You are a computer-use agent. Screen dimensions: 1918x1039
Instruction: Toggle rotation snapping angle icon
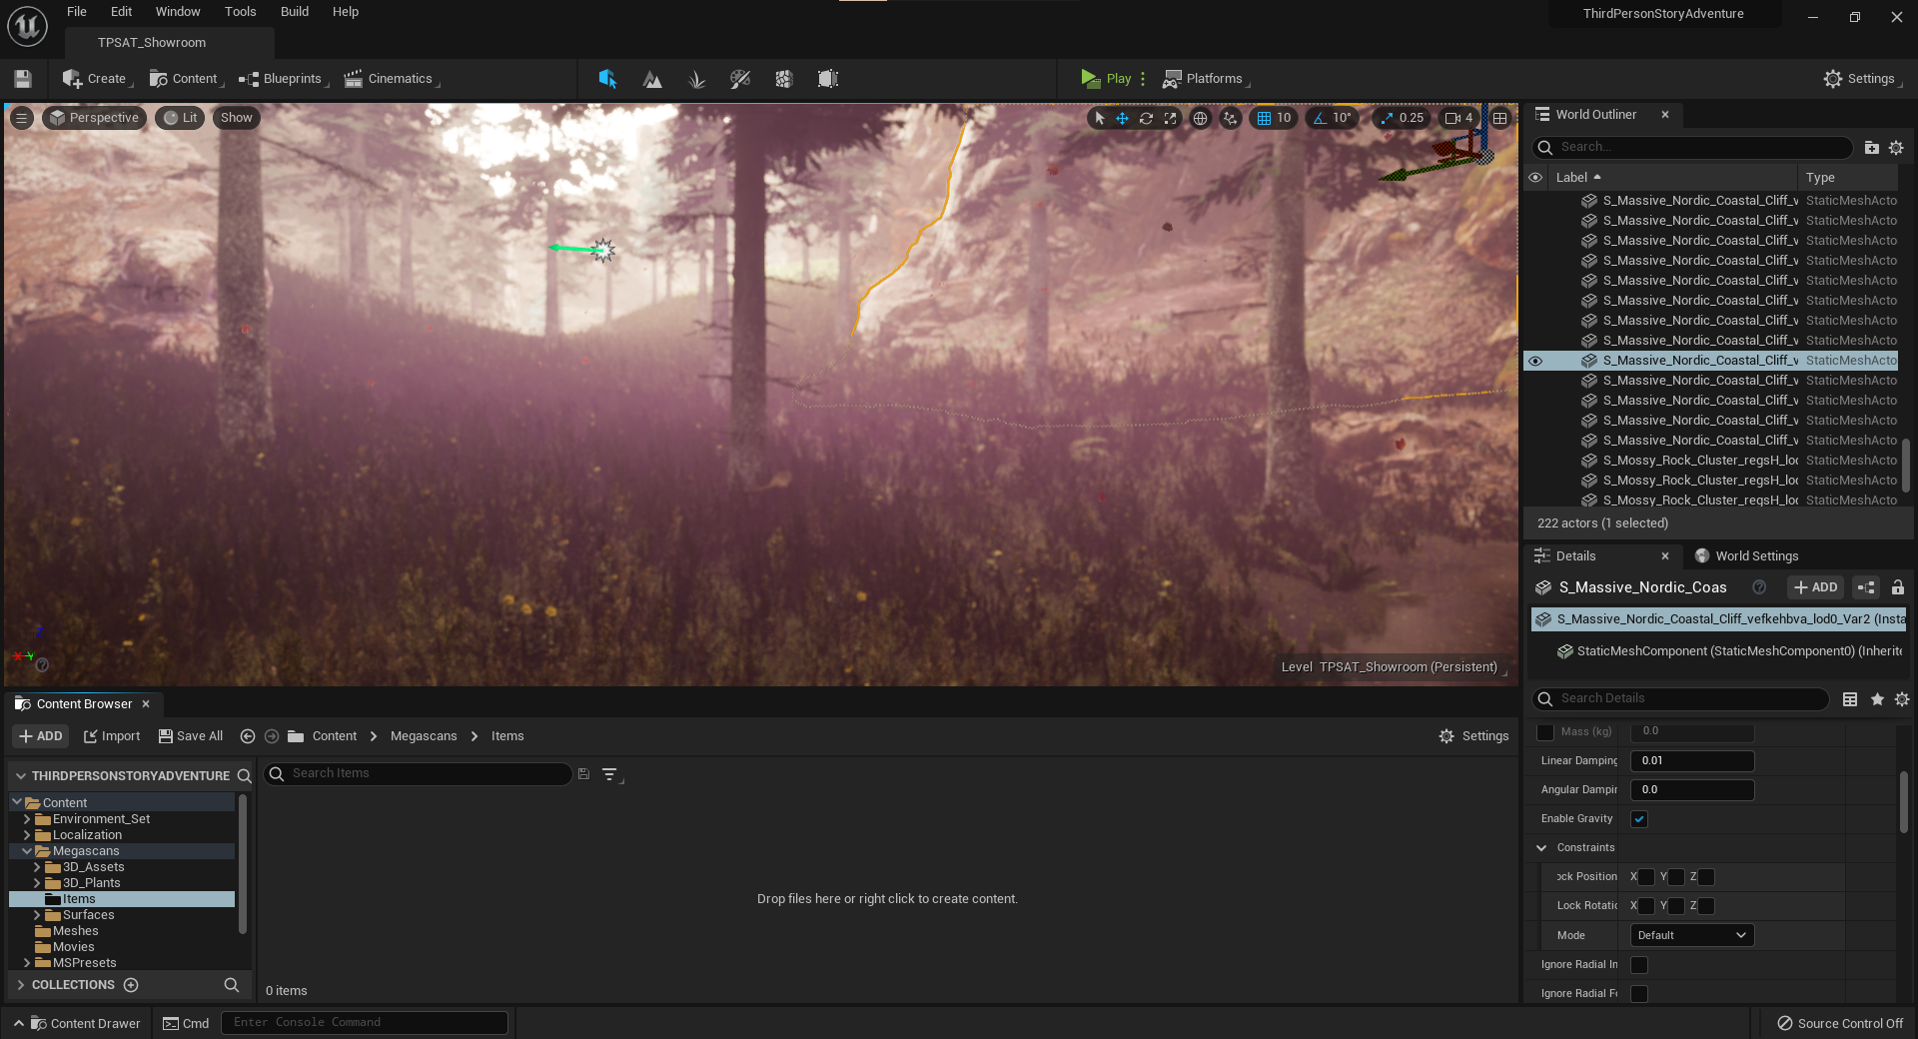pyautogui.click(x=1320, y=118)
